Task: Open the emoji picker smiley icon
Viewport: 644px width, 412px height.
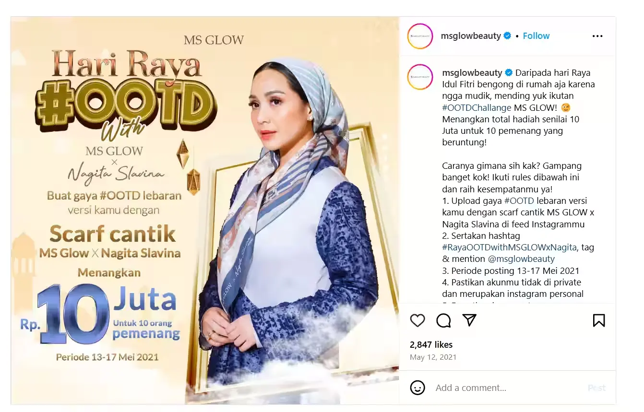Action: point(417,388)
